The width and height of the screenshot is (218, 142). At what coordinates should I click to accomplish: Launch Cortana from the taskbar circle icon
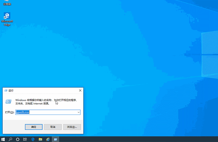[x=18, y=139]
